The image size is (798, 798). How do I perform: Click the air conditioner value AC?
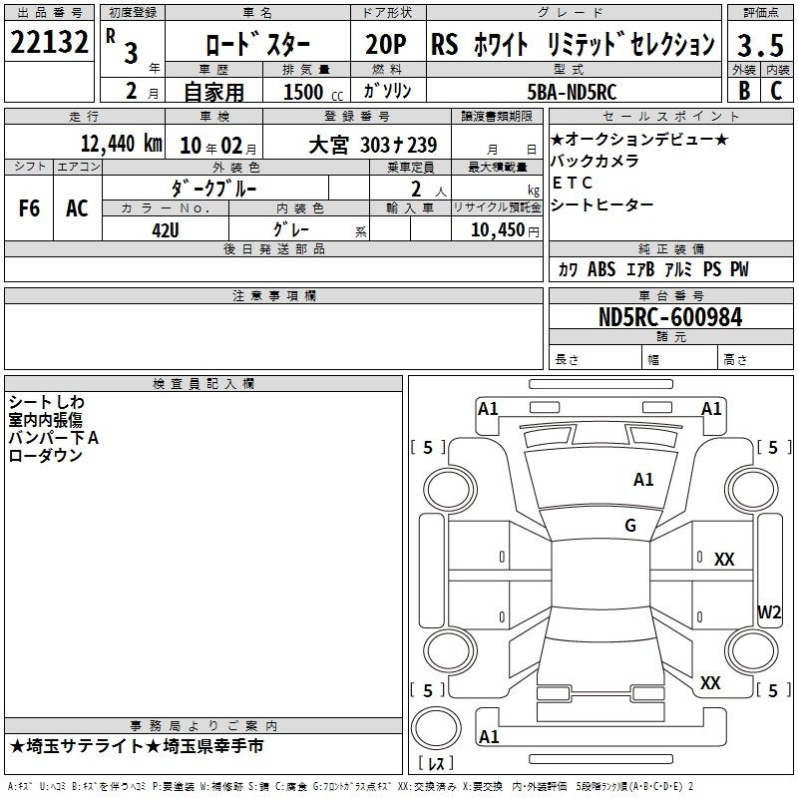point(77,208)
